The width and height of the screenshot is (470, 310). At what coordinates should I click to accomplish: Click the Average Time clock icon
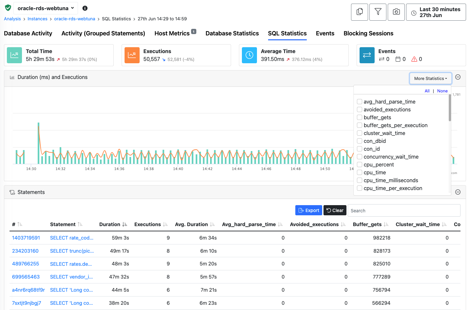249,55
